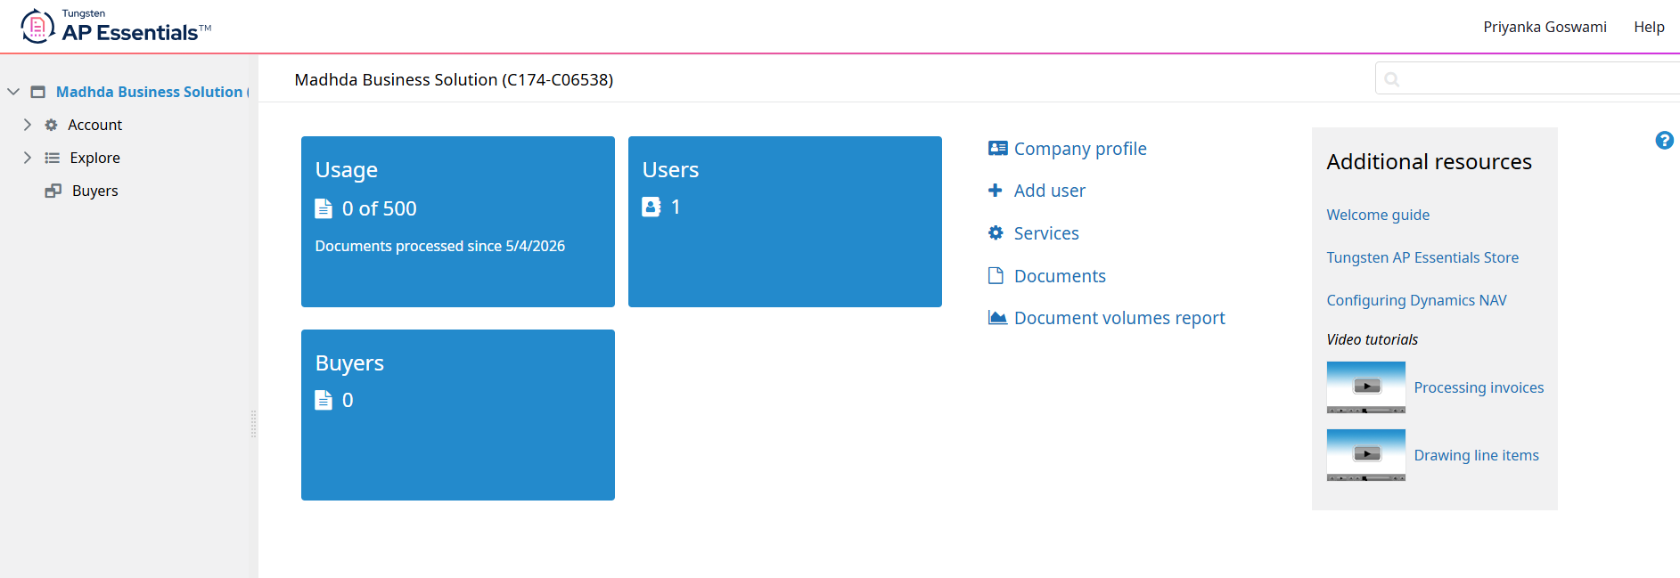The height and width of the screenshot is (578, 1680).
Task: Open Configuring Dynamics NAV link
Action: [x=1416, y=300]
